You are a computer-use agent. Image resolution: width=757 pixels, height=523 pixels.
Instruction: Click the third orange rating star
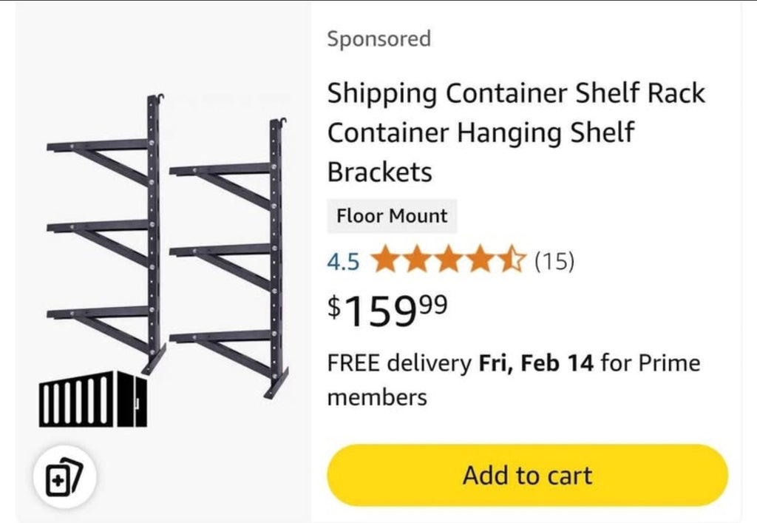click(449, 260)
